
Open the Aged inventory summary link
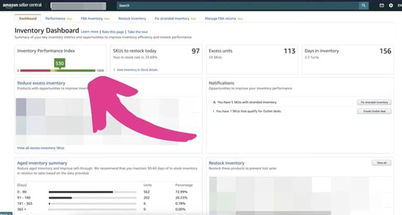pos(42,163)
